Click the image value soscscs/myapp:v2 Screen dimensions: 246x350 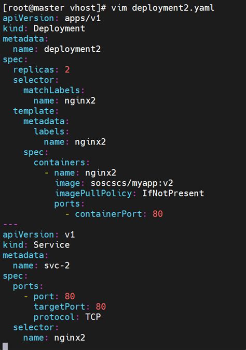point(132,183)
